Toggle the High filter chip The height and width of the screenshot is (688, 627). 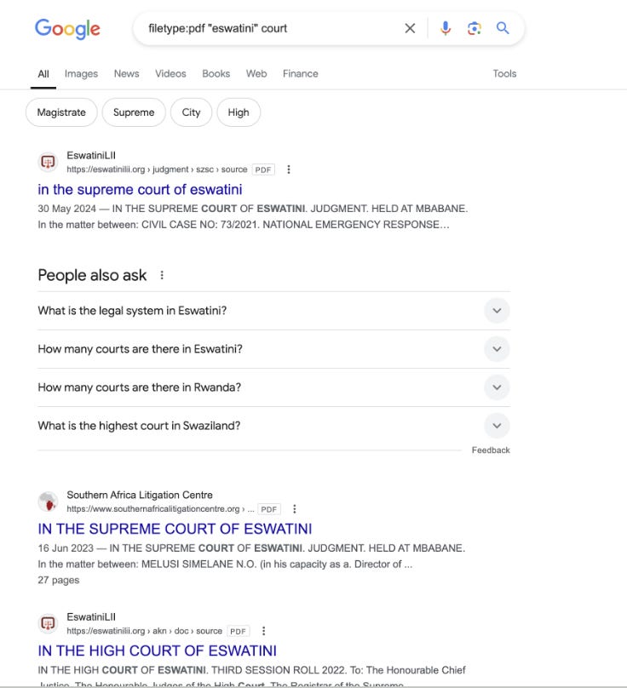point(239,112)
